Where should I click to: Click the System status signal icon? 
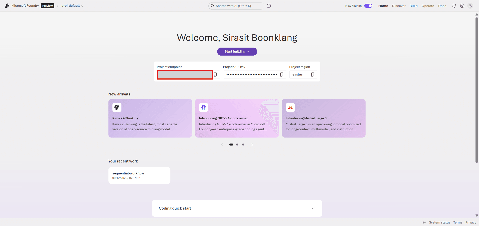[424, 223]
